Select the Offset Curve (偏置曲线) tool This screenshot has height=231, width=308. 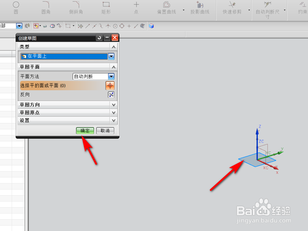coord(167,8)
